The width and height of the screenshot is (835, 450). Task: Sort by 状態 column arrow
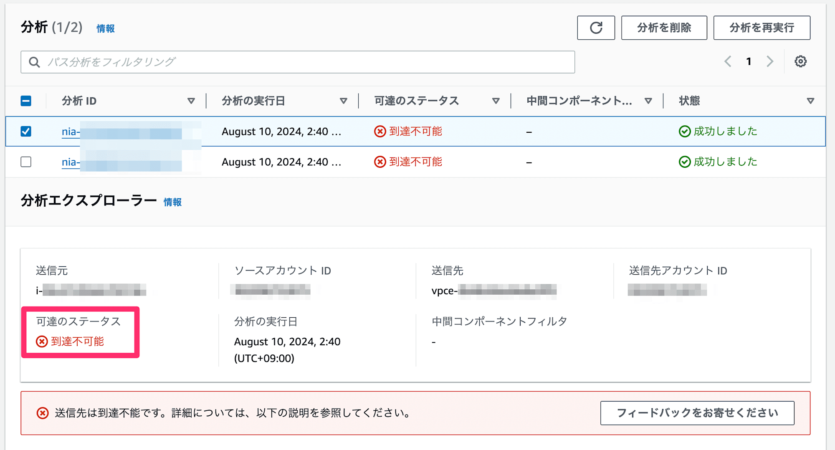tap(810, 101)
